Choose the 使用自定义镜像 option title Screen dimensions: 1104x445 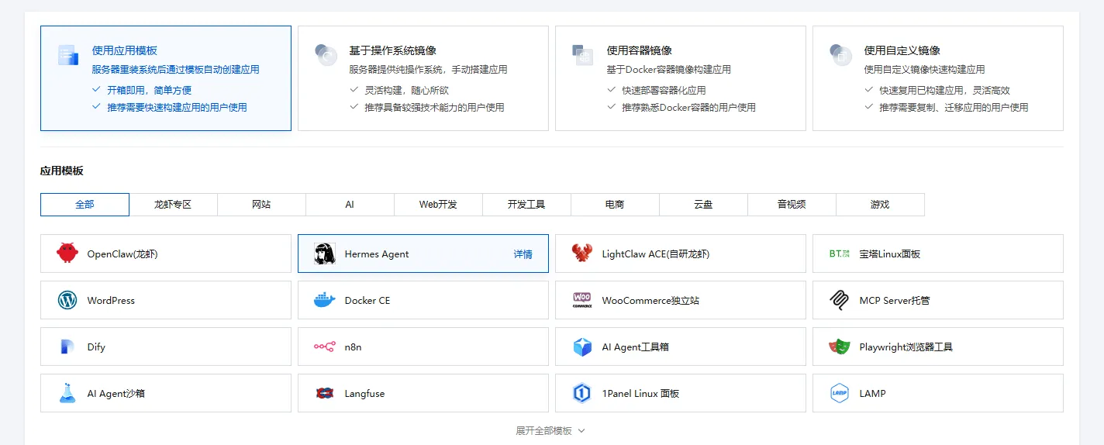(x=902, y=50)
